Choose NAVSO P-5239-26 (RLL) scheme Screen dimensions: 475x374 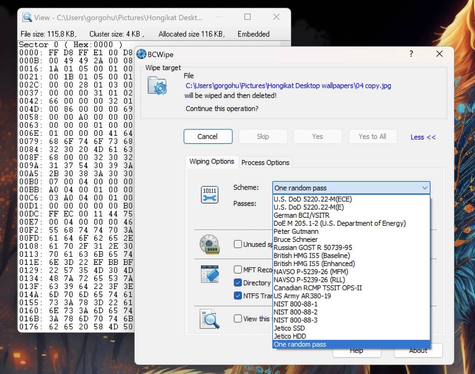[x=351, y=280]
